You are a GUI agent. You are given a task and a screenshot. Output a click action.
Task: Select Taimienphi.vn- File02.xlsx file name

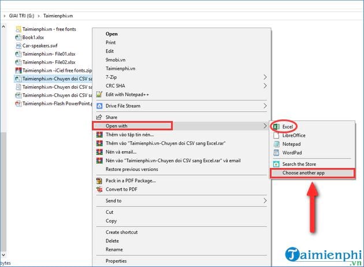tap(49, 62)
